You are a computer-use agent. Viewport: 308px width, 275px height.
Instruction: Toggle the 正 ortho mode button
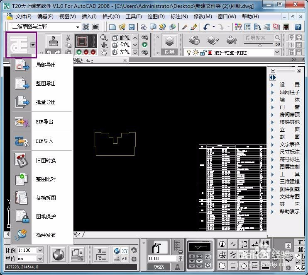click(301, 242)
